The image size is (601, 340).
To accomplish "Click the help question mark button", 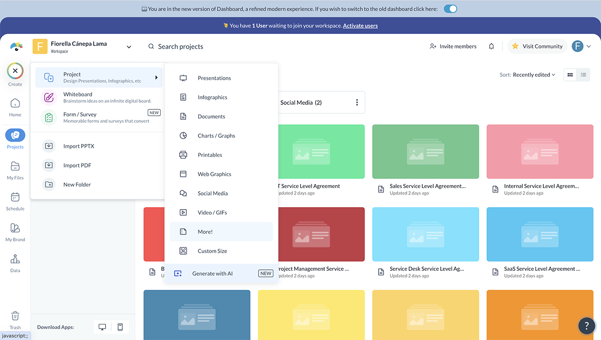I will [586, 325].
